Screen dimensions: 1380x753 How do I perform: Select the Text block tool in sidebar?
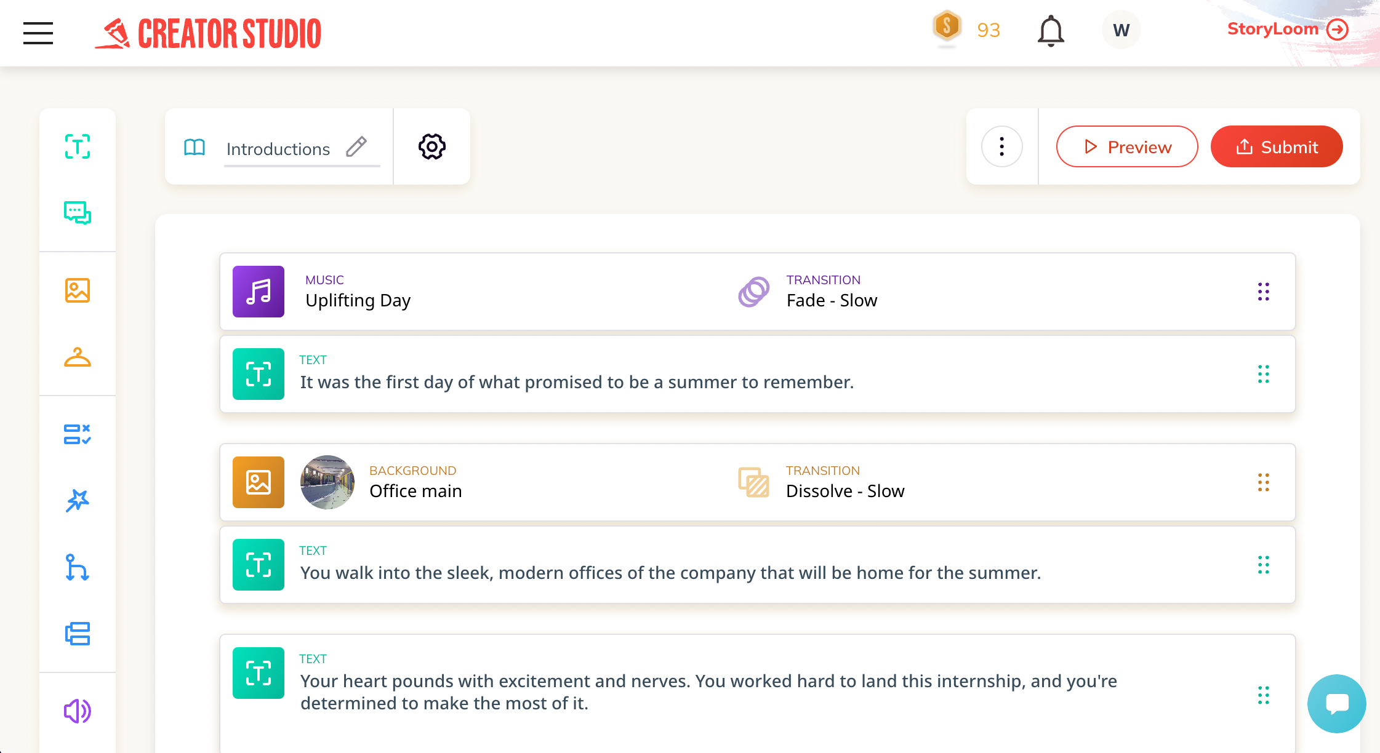tap(78, 146)
